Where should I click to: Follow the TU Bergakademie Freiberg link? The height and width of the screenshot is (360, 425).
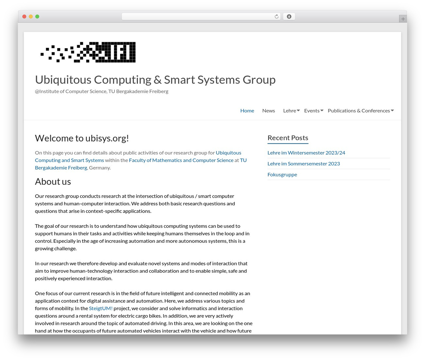coord(141,164)
